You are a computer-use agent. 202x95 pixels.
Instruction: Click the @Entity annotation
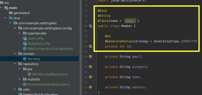coord(104,16)
